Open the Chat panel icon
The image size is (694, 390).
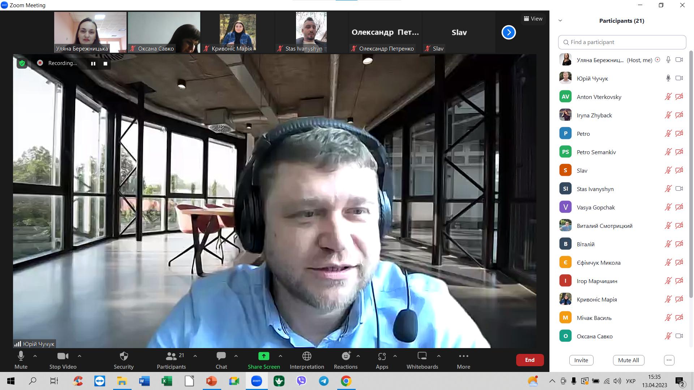221,356
